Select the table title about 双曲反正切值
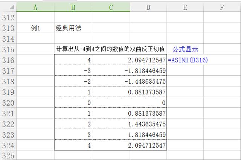This screenshot has width=241, height=160. pos(110,49)
